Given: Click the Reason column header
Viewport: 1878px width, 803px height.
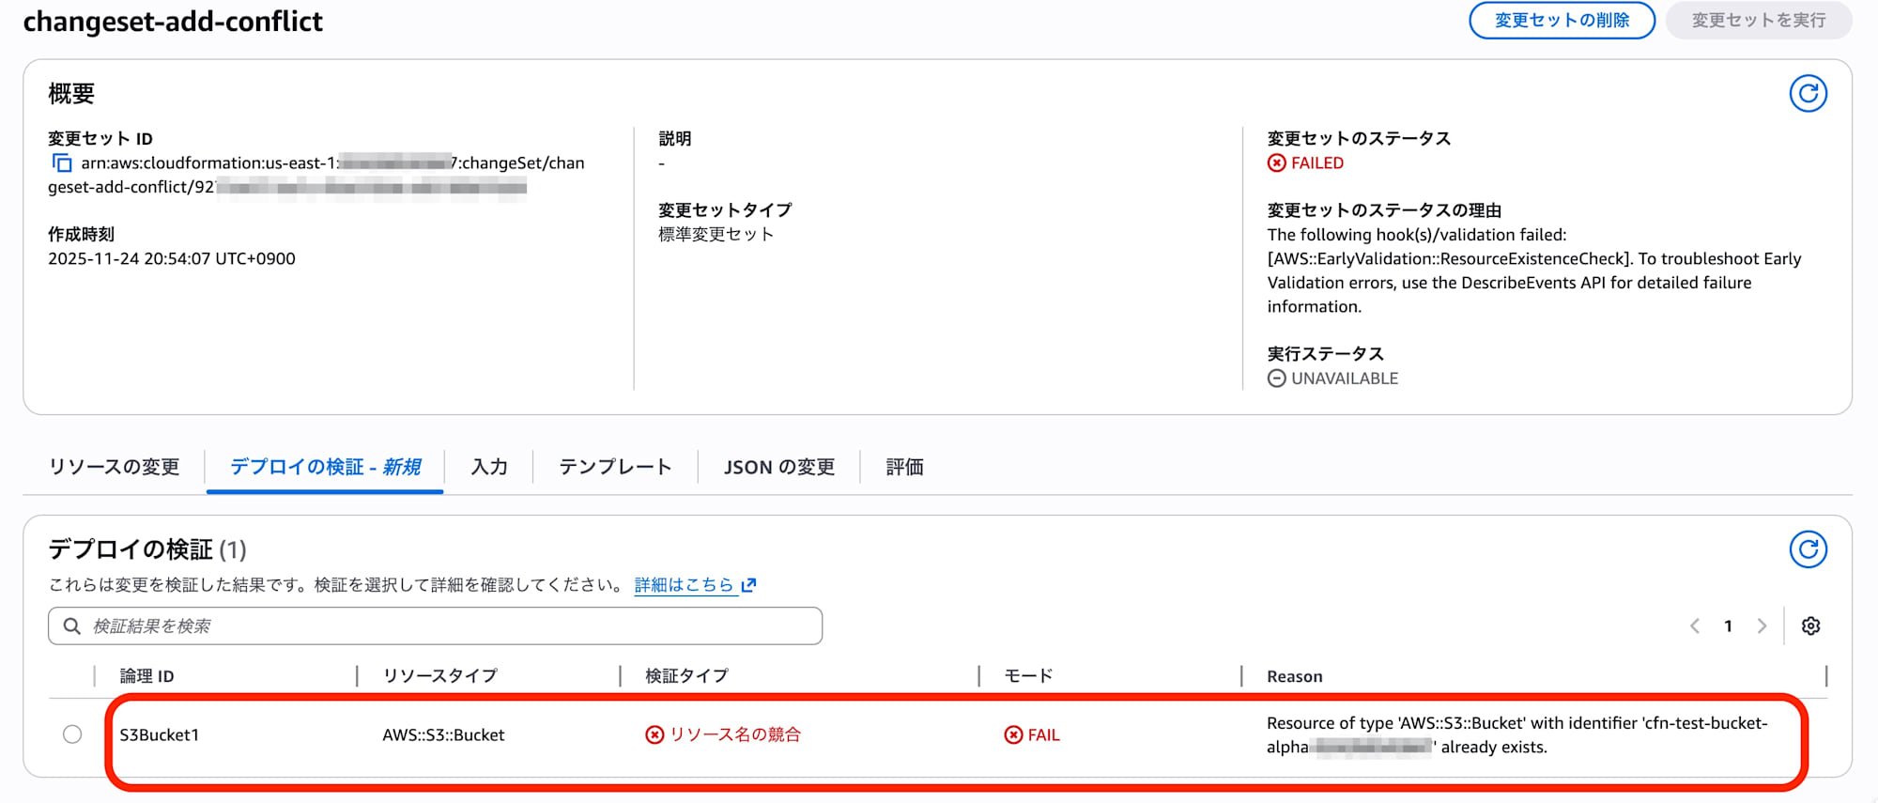Looking at the screenshot, I should (x=1294, y=676).
